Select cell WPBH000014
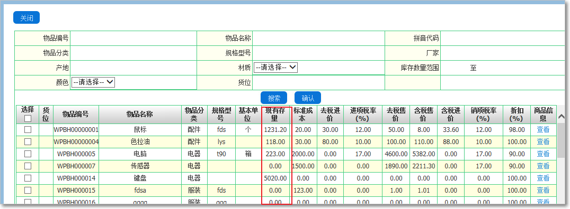Image resolution: width=570 pixels, height=209 pixels. pos(76,178)
